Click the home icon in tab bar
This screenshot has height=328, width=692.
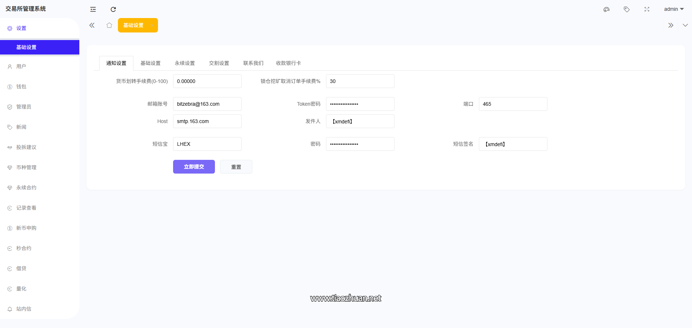pos(109,25)
